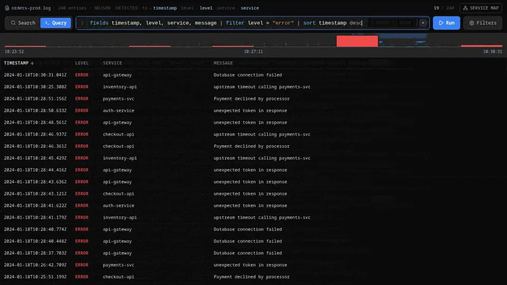
Task: Click auth-service in the 10:28:50 row
Action: coord(118,110)
